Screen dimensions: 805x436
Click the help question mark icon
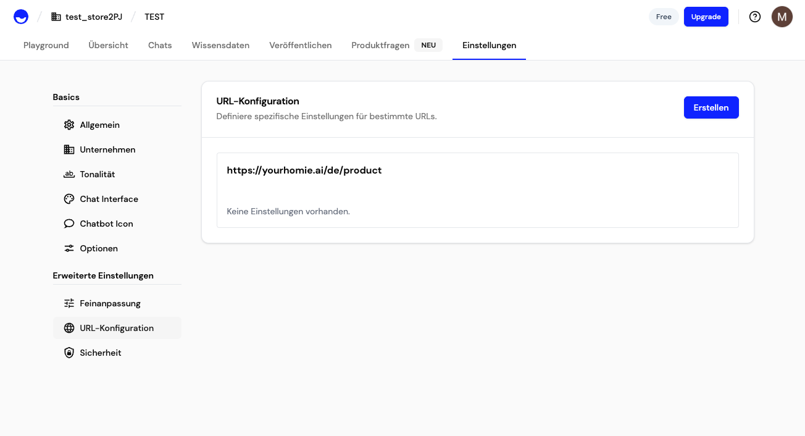(x=755, y=17)
